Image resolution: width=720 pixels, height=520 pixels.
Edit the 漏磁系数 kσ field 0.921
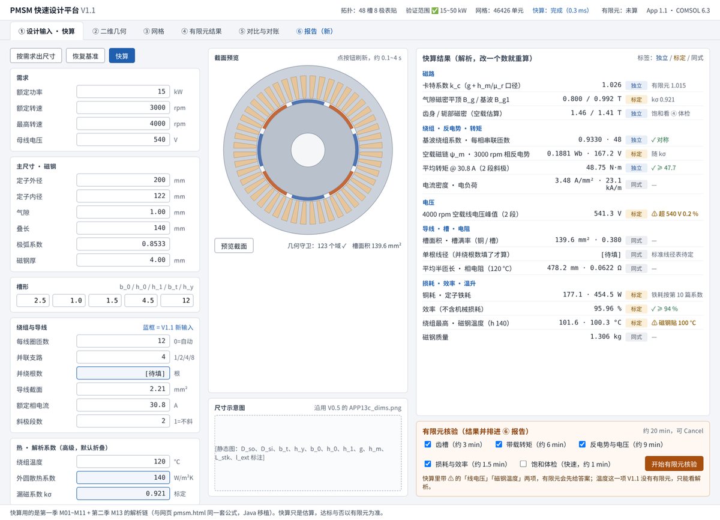(124, 494)
